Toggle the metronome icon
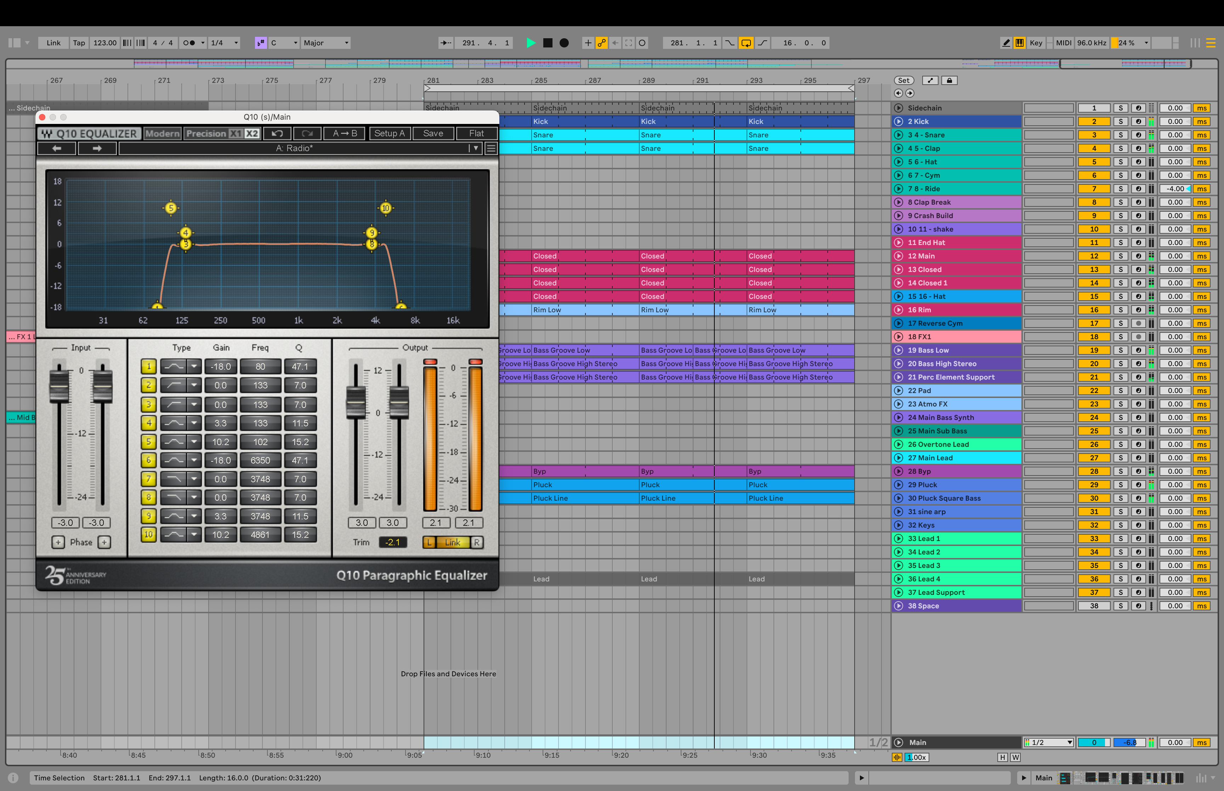Image resolution: width=1224 pixels, height=791 pixels. (189, 43)
